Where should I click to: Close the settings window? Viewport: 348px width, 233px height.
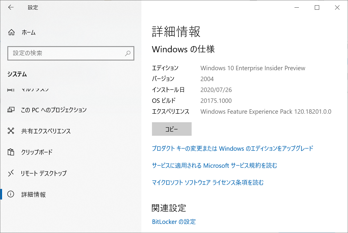point(337,8)
